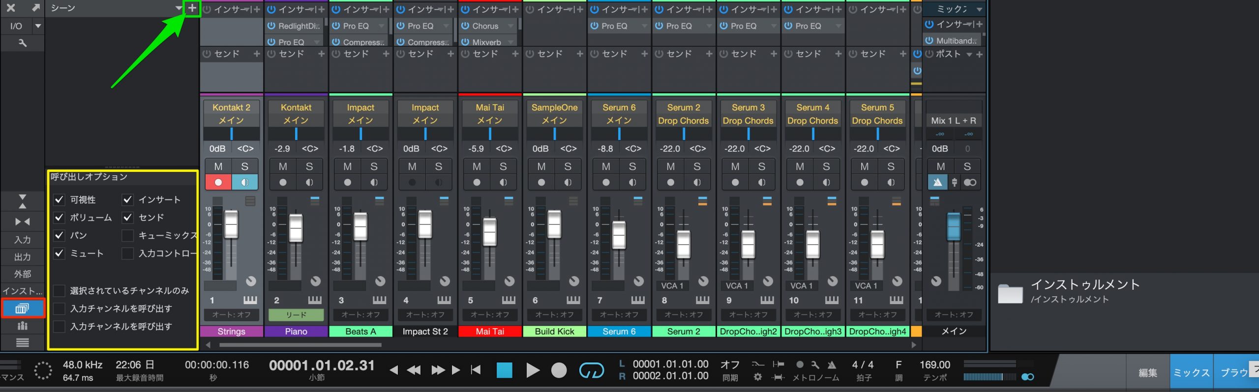
Task: Open the ミック preset dropdown on main channel
Action: click(x=979, y=9)
